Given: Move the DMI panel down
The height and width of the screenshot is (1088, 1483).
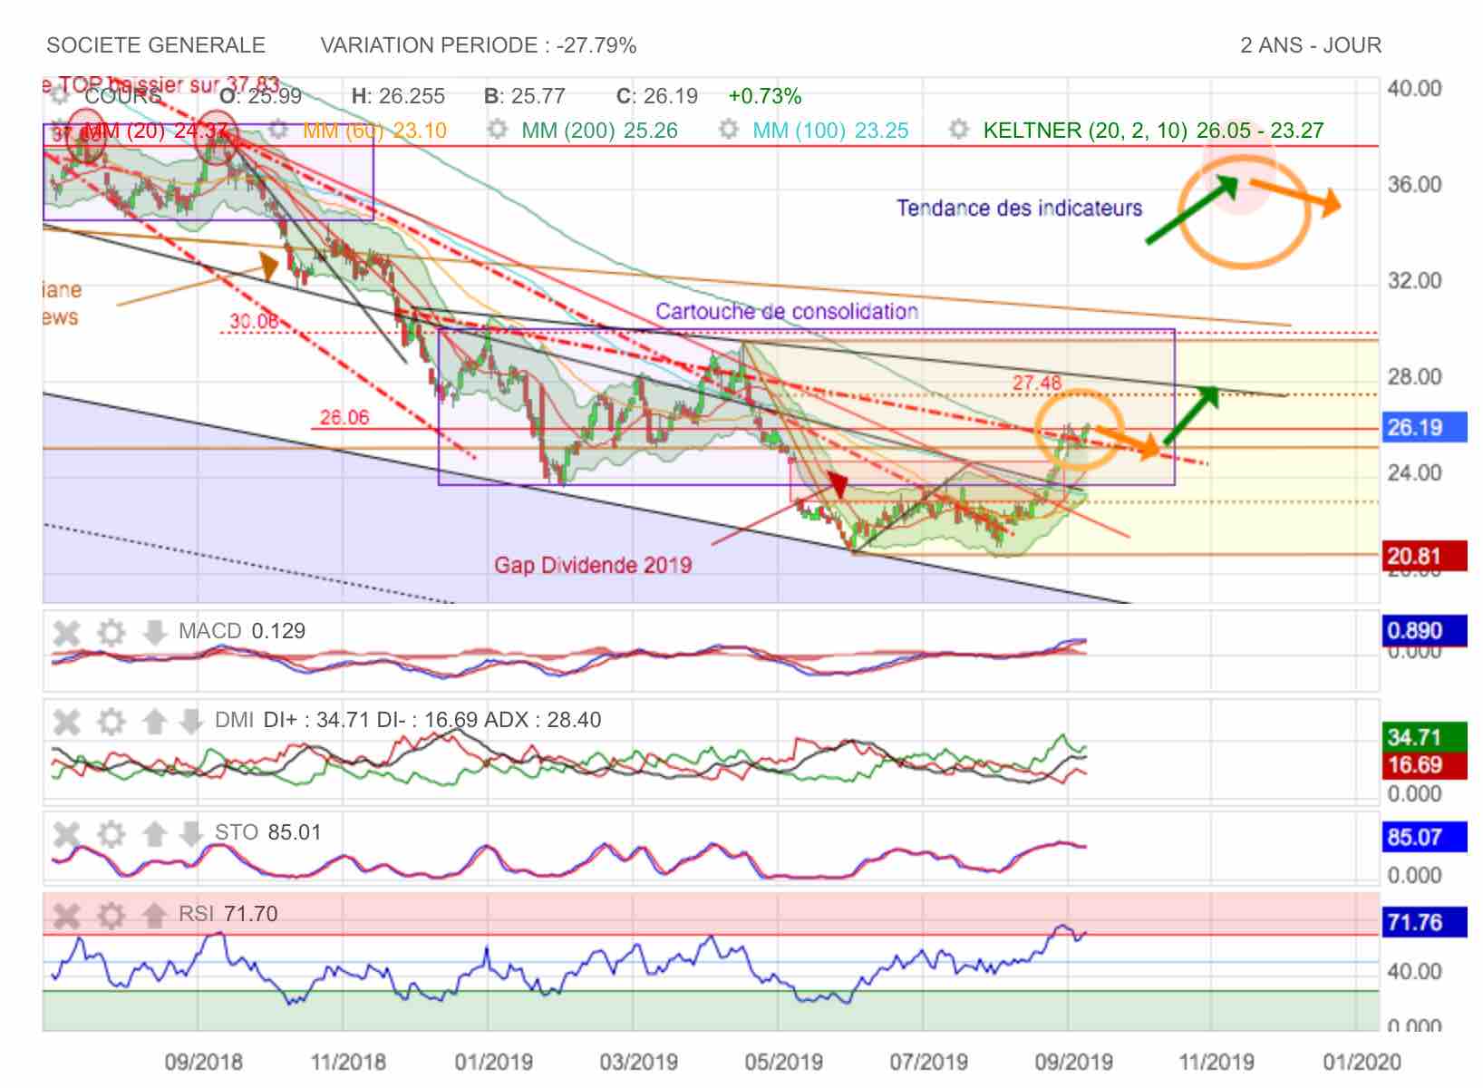Looking at the screenshot, I should click(190, 722).
